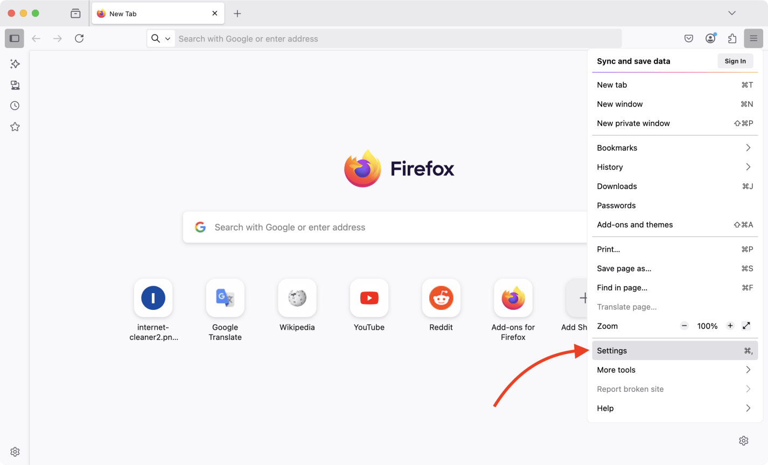Open sidebar settings via bottom-left gear
The image size is (768, 465).
[x=15, y=452]
